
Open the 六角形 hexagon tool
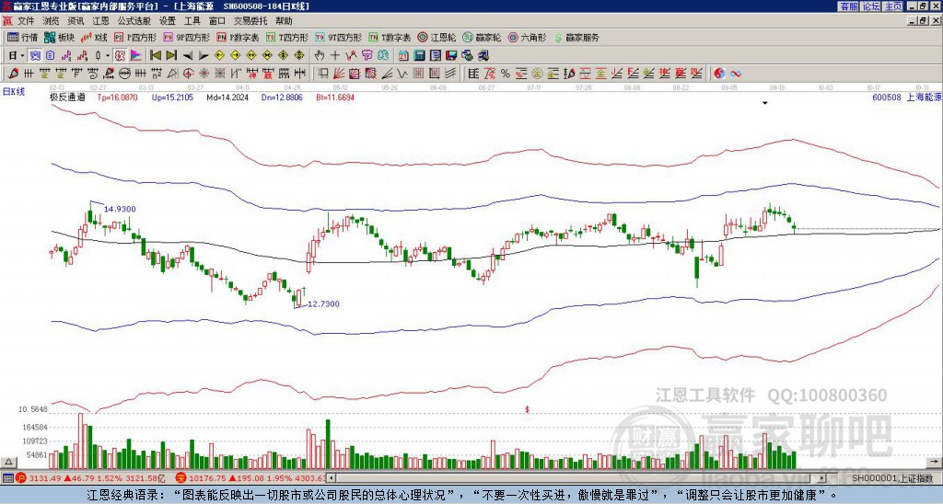pyautogui.click(x=528, y=37)
